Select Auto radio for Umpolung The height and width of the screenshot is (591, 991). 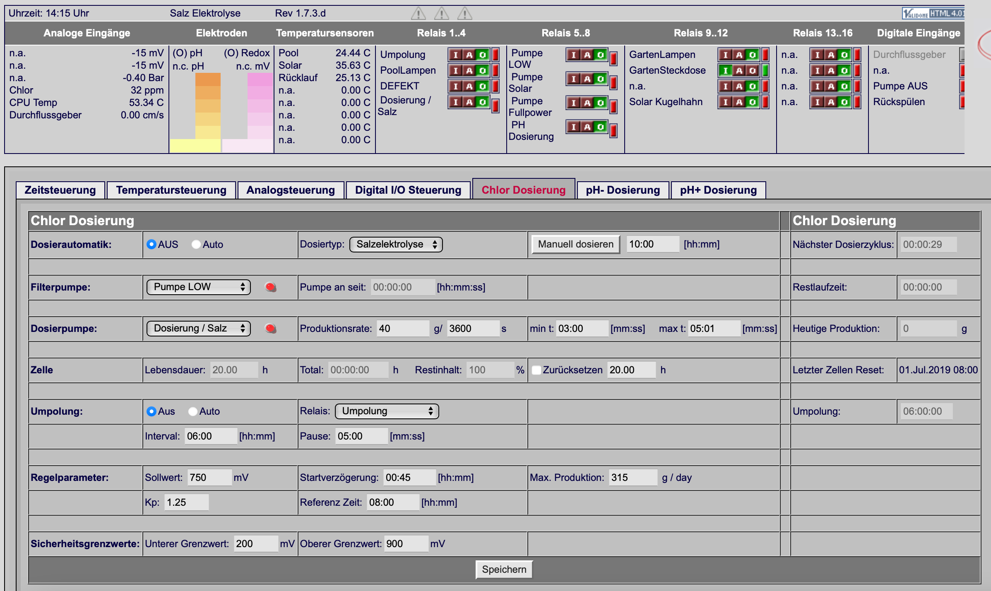pyautogui.click(x=192, y=411)
